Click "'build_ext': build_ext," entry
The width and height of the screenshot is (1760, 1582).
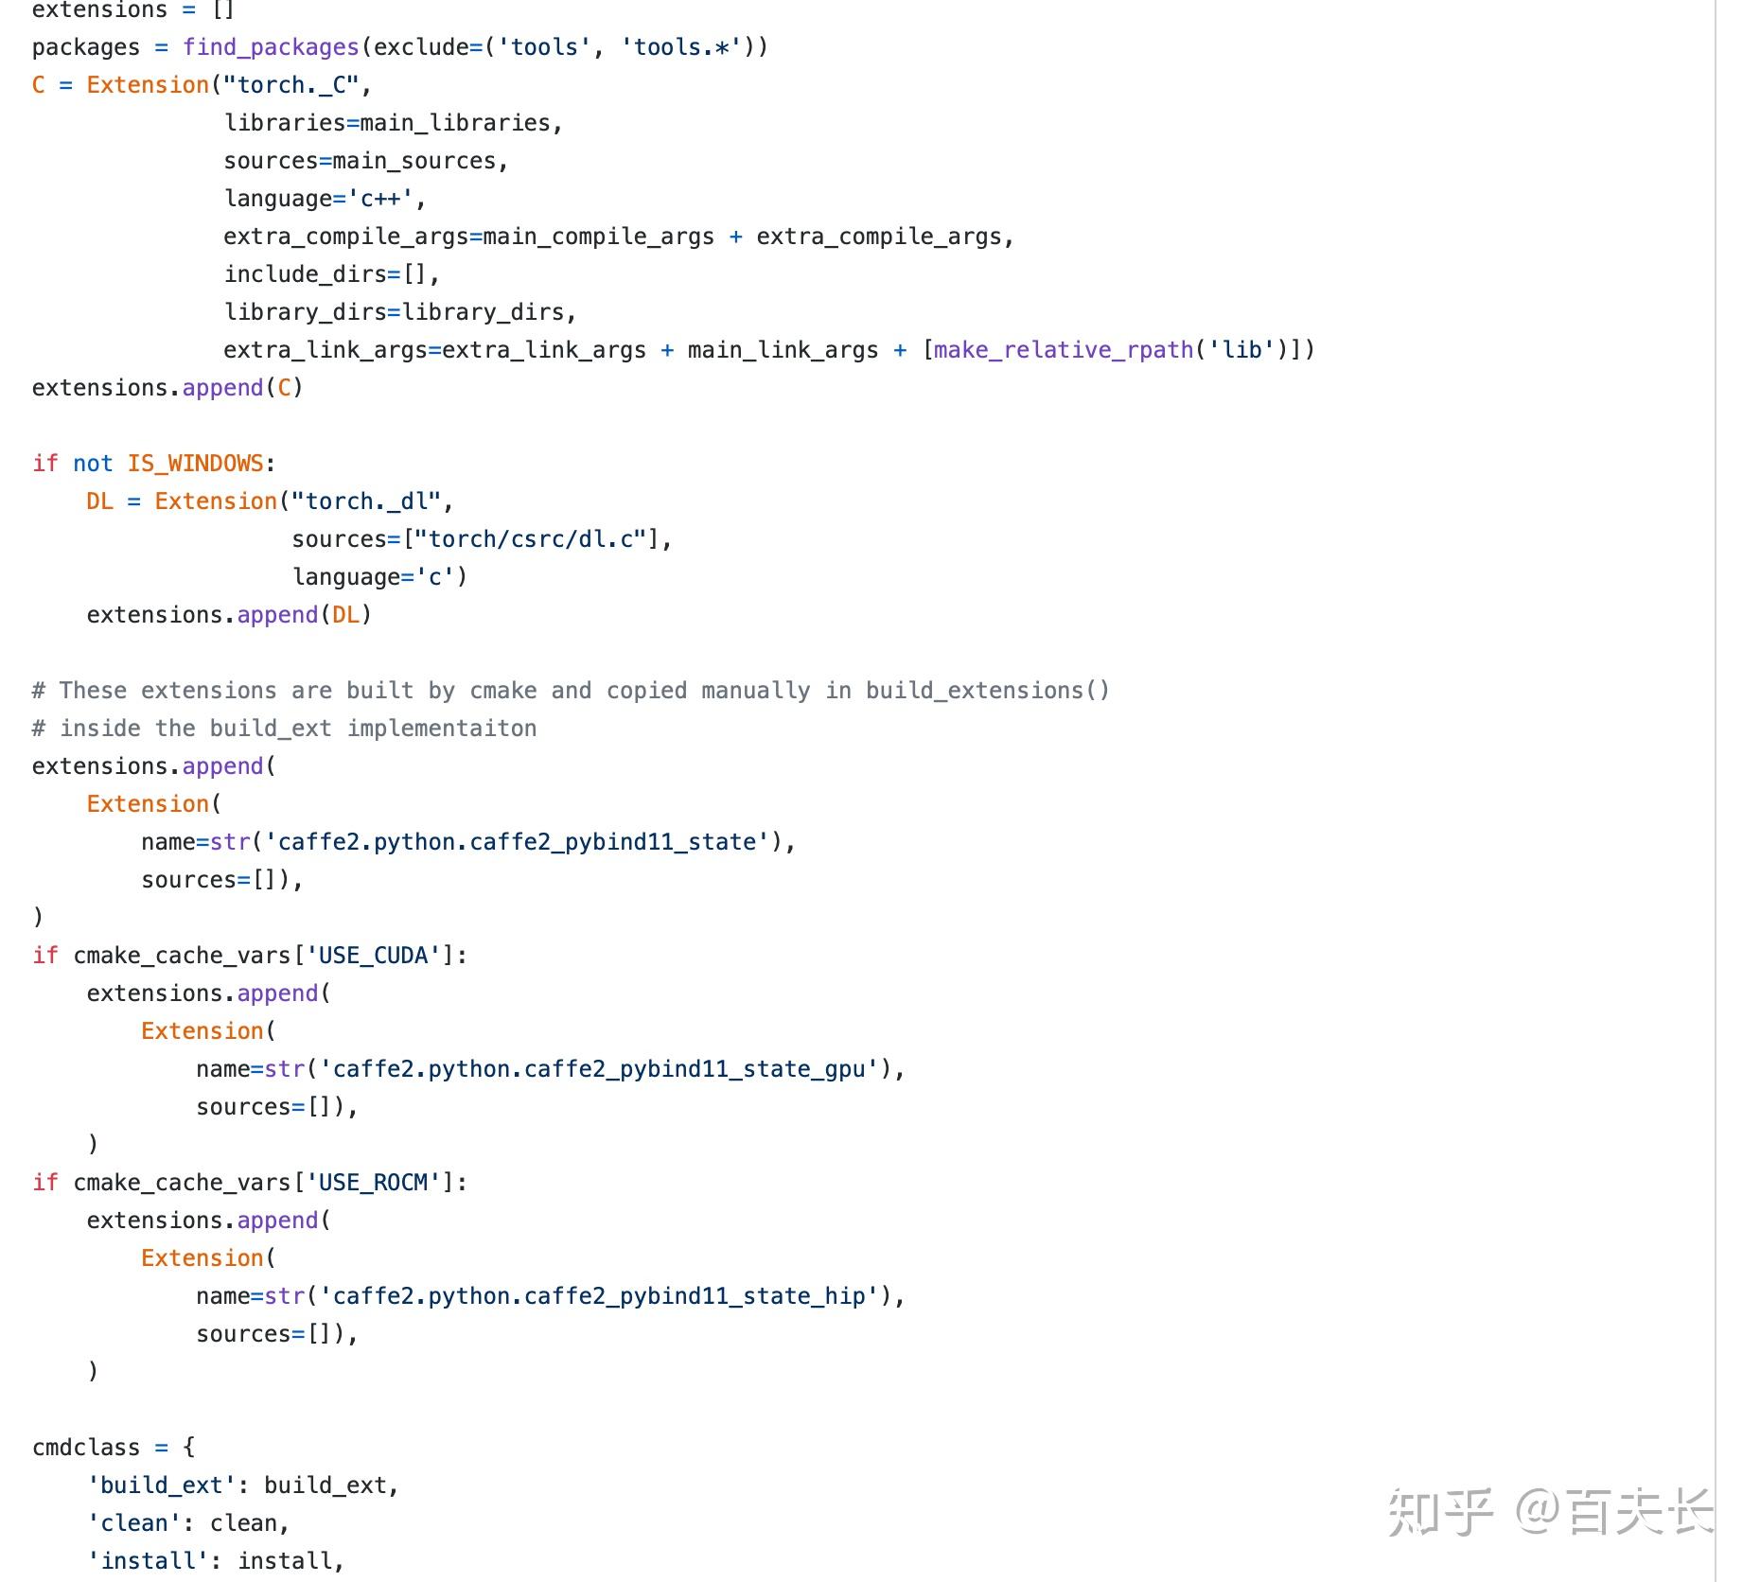243,1485
